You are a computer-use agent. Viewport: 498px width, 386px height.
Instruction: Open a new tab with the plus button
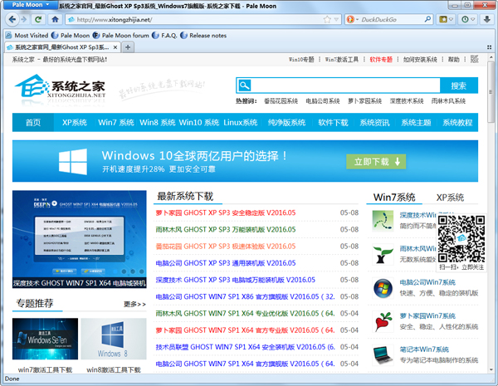(128, 47)
